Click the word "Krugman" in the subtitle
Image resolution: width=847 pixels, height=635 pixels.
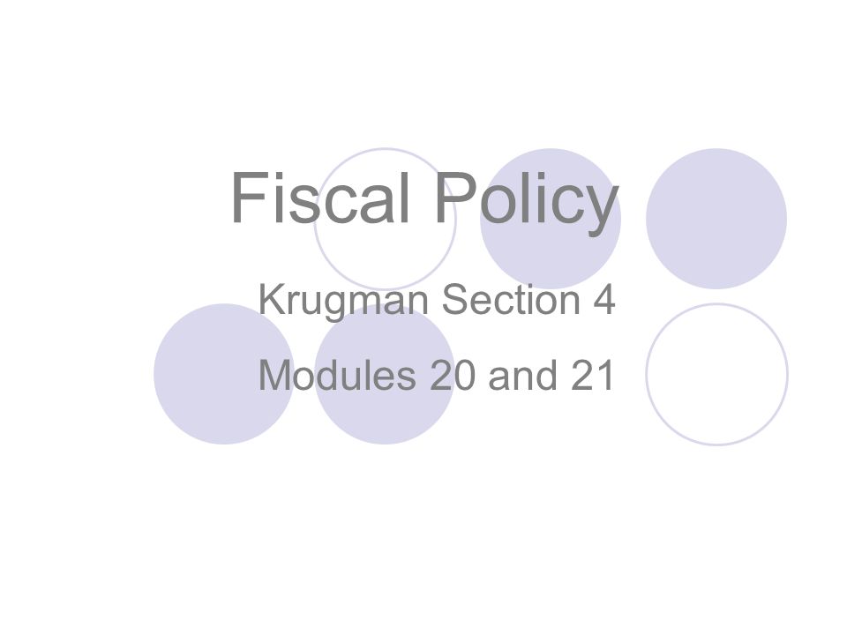343,302
